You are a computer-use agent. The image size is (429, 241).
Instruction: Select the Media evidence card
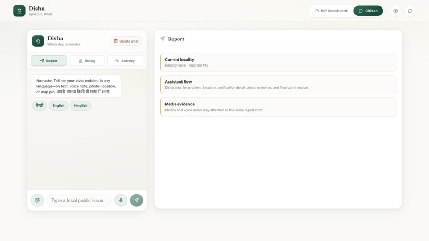[278, 107]
